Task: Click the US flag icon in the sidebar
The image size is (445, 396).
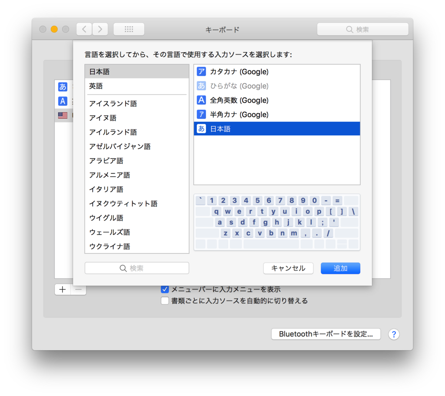Action: tap(63, 115)
